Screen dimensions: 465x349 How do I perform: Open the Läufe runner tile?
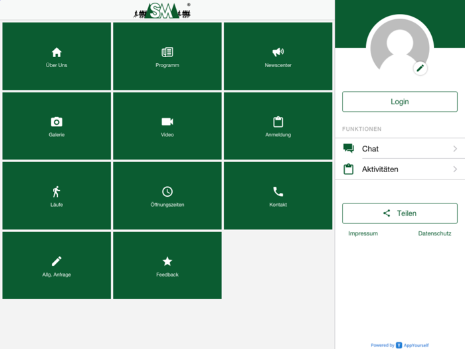click(56, 196)
